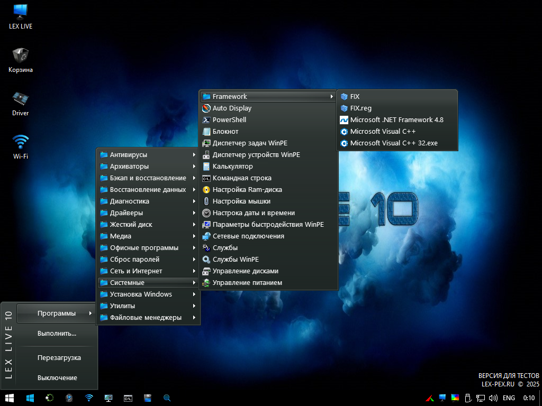Viewport: 542px width, 406px height.
Task: Open the Wi-Fi desktop icon
Action: pos(21,147)
